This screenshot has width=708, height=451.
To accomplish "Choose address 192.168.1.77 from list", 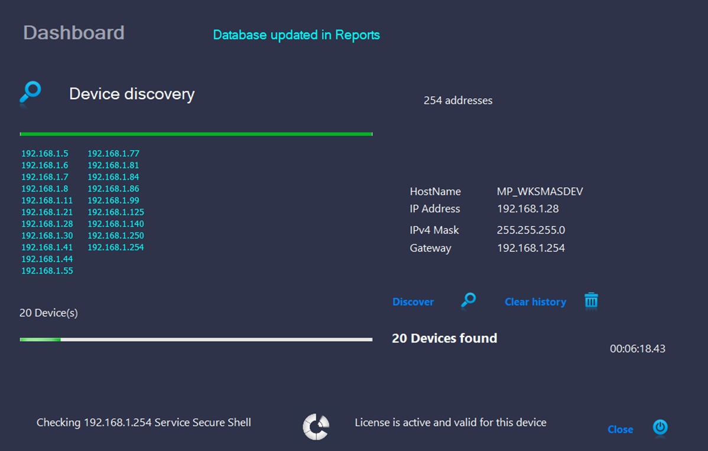I will [x=113, y=153].
